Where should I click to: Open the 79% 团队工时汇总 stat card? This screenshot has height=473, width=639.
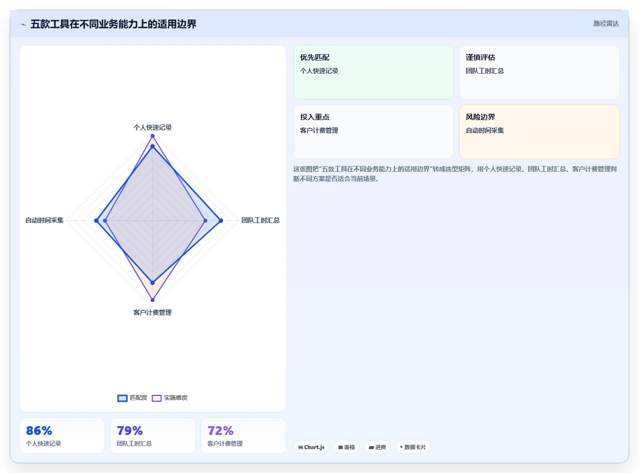point(153,435)
